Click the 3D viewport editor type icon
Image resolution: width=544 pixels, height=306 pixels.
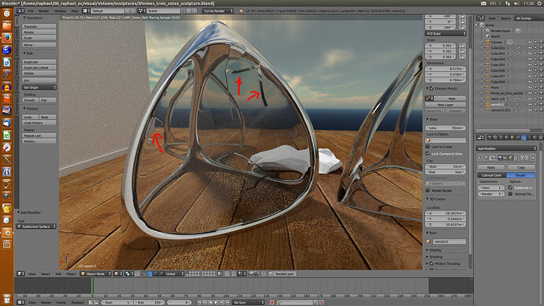20,274
